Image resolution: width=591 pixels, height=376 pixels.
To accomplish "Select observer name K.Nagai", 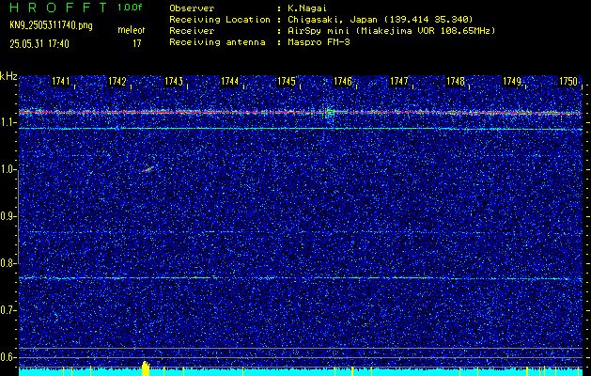I will pos(307,8).
